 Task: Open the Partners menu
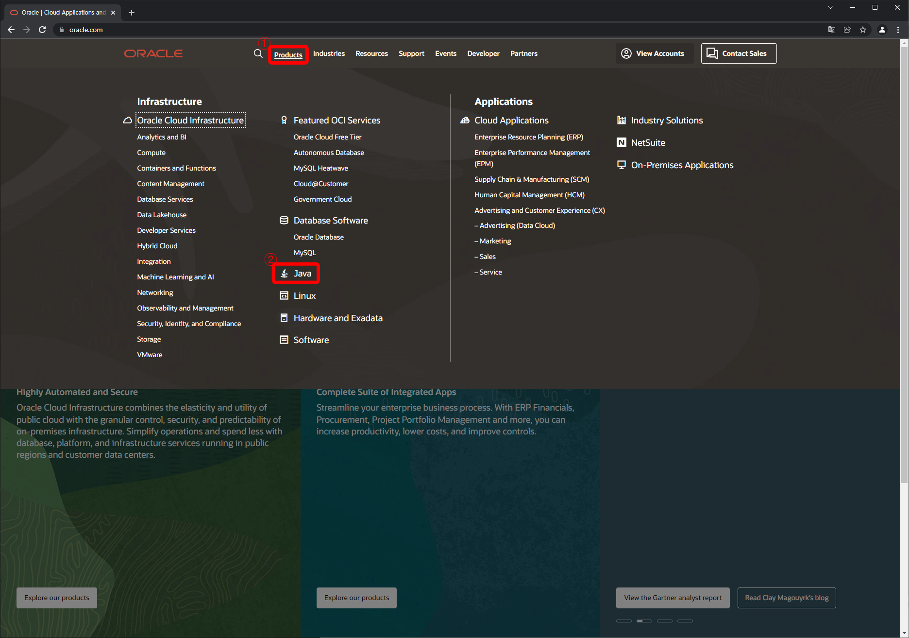pyautogui.click(x=523, y=53)
